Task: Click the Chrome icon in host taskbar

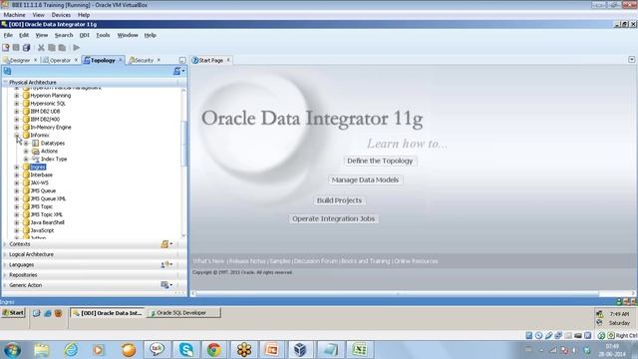Action: (x=214, y=350)
